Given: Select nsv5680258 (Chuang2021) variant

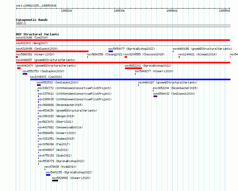Looking at the screenshot, I should click(x=105, y=54).
